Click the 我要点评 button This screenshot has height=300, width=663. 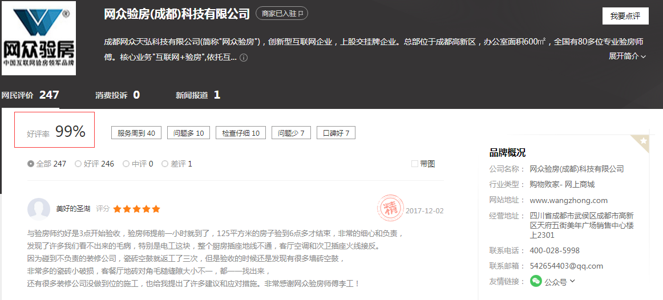click(x=625, y=16)
